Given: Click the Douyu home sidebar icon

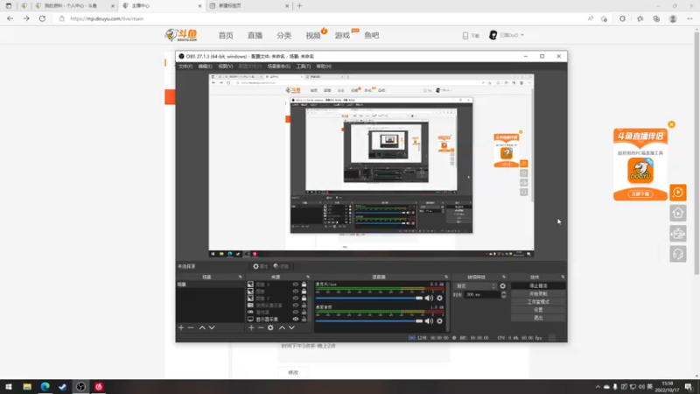Looking at the screenshot, I should (678, 213).
